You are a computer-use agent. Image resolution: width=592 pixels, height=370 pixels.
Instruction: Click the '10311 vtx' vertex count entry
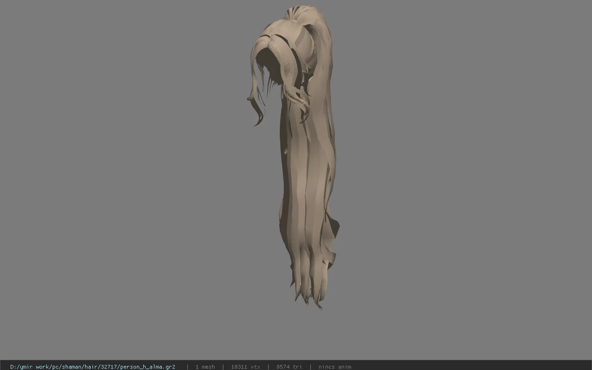[x=246, y=367]
